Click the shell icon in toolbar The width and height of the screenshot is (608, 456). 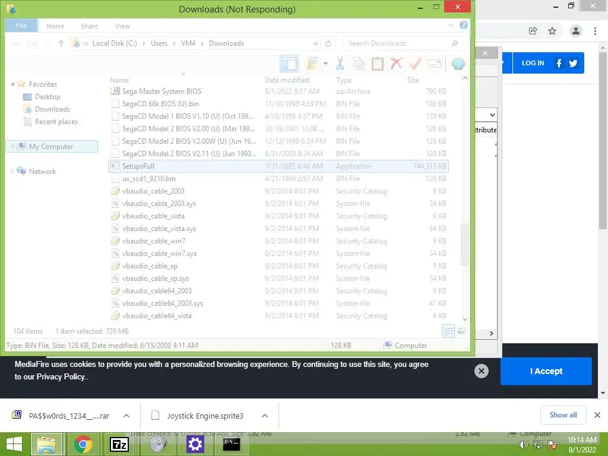click(x=458, y=64)
